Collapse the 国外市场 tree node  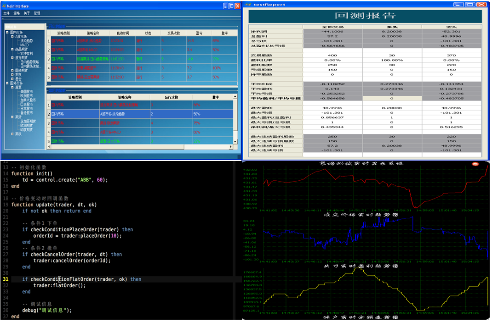(x=7, y=83)
